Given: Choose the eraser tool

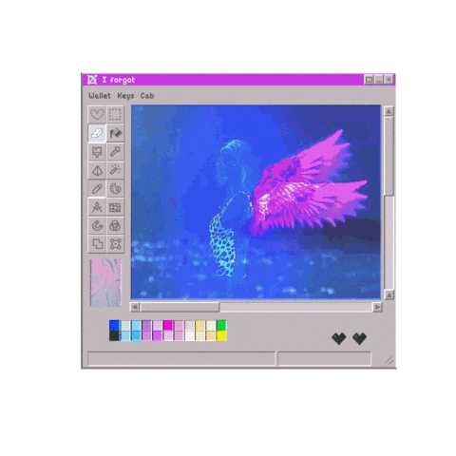Looking at the screenshot, I should click(97, 133).
